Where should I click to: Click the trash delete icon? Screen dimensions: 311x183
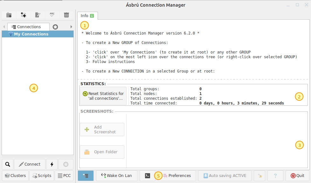pyautogui.click(x=66, y=15)
